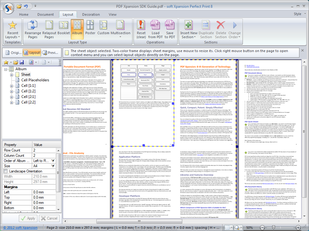The width and height of the screenshot is (309, 231).
Task: Click Save to PDT
Action: coord(170,30)
